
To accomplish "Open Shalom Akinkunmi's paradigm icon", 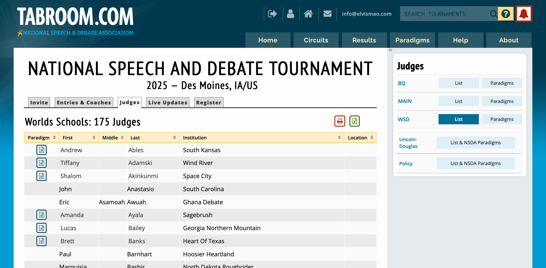I will coord(42,176).
